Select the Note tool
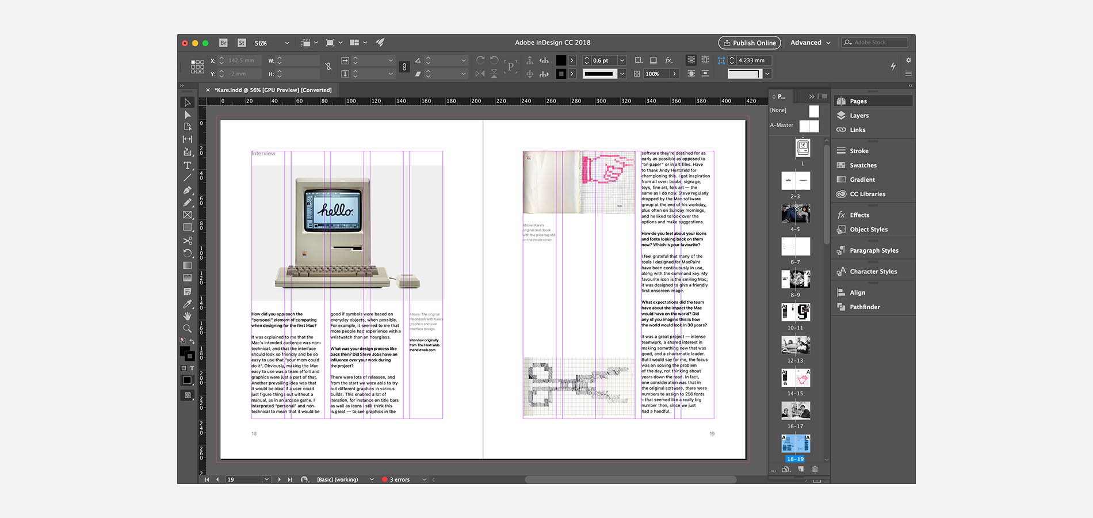This screenshot has width=1093, height=518. (188, 291)
